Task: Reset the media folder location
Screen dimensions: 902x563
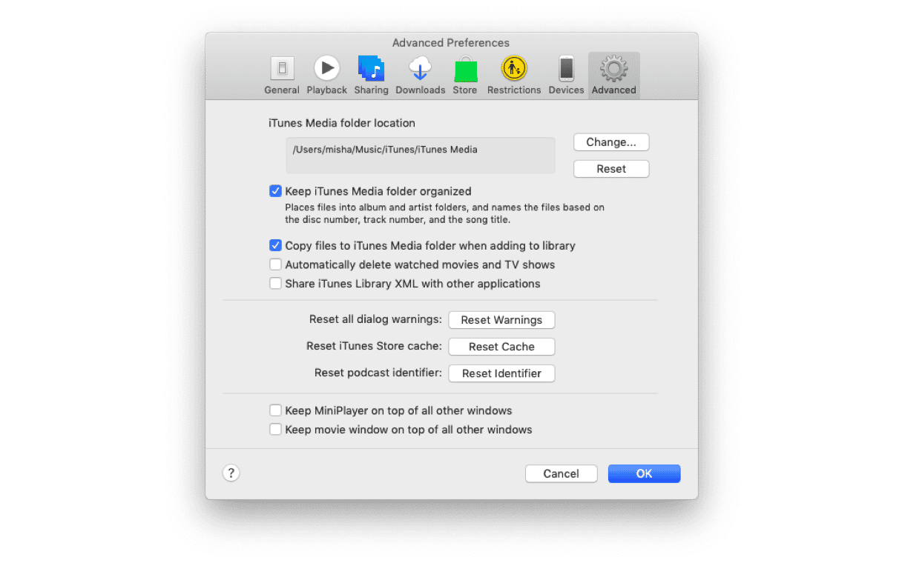Action: click(611, 169)
